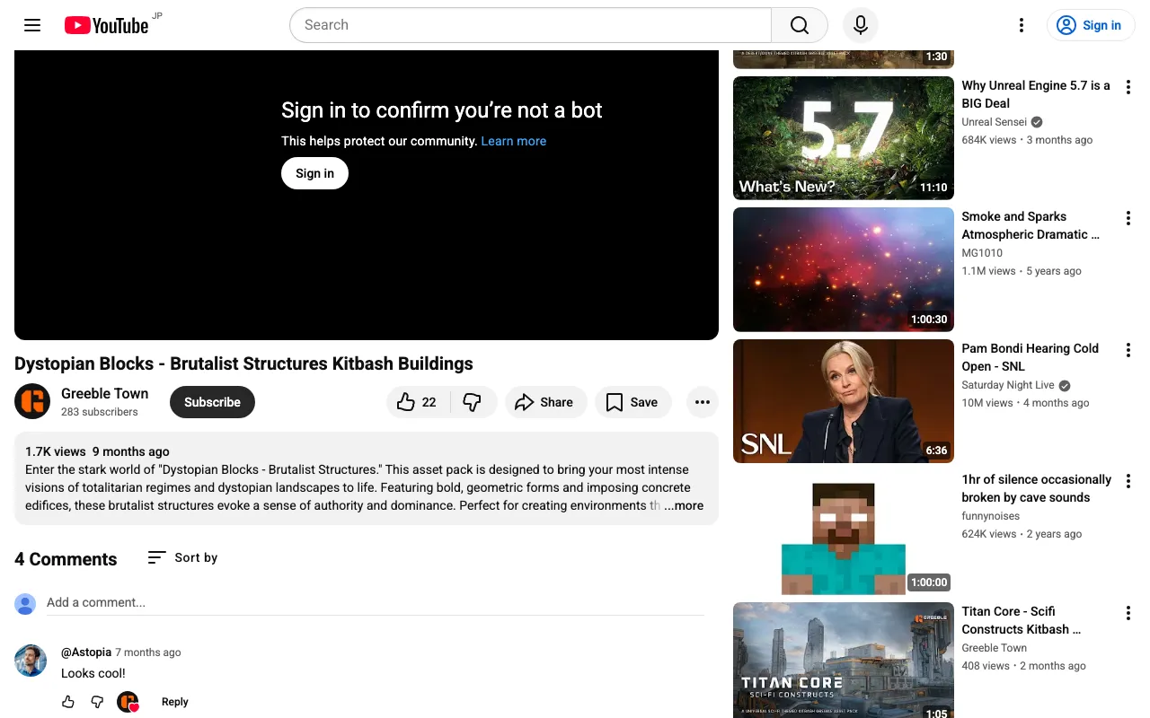The width and height of the screenshot is (1150, 718).
Task: Click the YouTube logo home icon
Action: pos(106,25)
